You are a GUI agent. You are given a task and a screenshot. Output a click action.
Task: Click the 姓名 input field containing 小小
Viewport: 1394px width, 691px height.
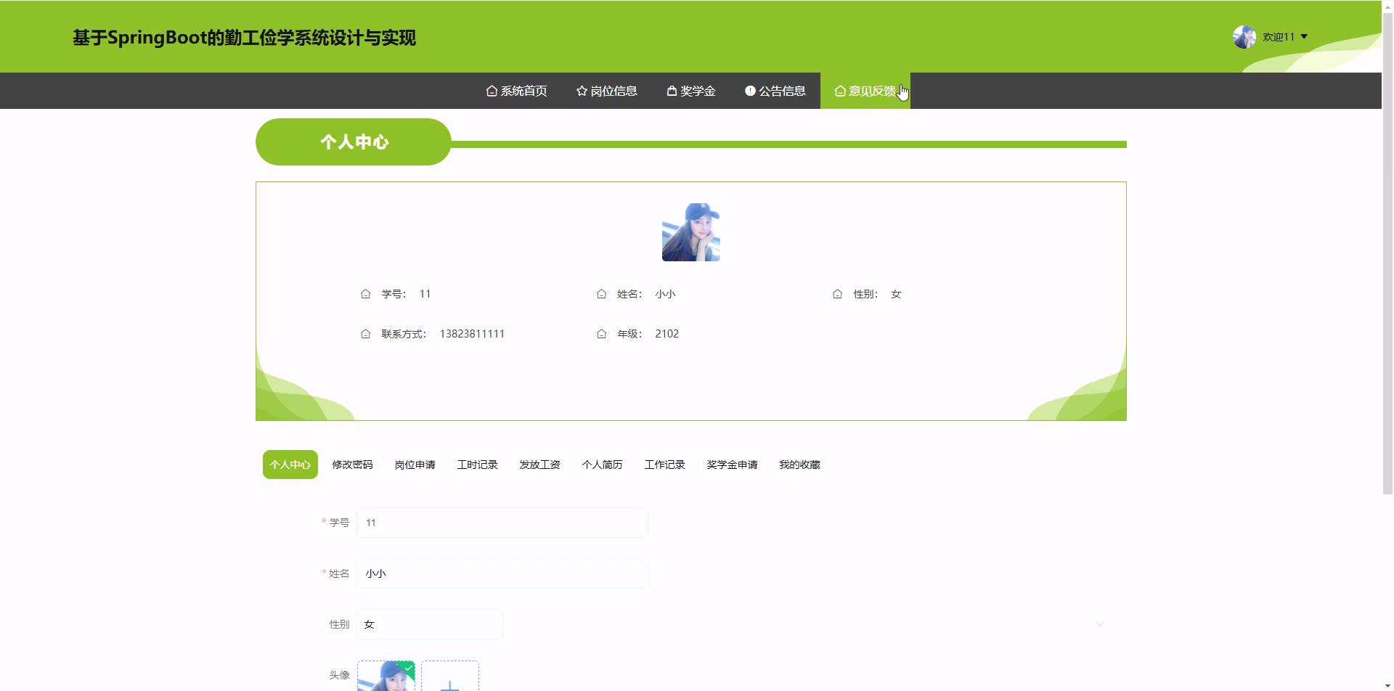pyautogui.click(x=502, y=573)
